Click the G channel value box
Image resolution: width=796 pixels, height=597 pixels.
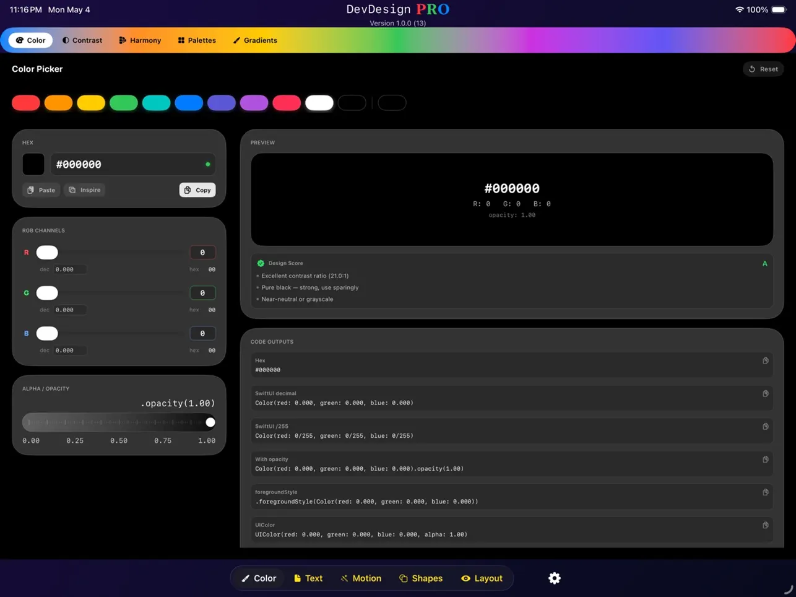click(202, 293)
